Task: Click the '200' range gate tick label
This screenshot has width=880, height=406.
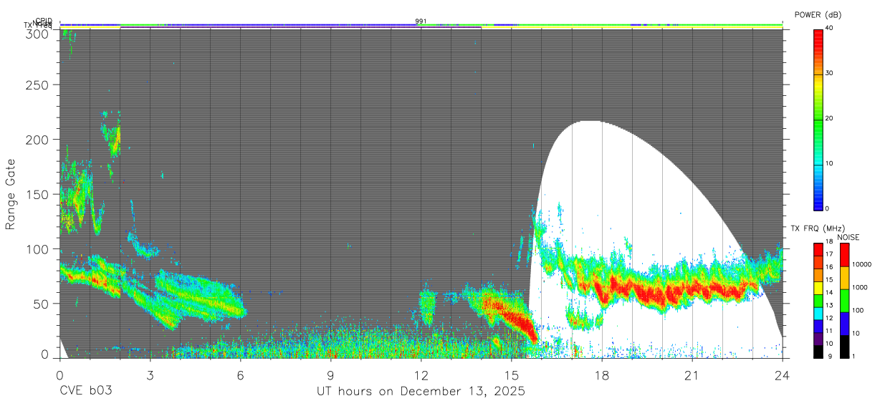Action: tap(37, 140)
